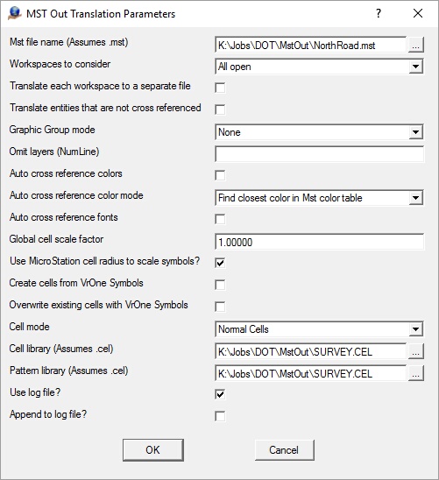Browse for Pattern library file

tap(415, 373)
